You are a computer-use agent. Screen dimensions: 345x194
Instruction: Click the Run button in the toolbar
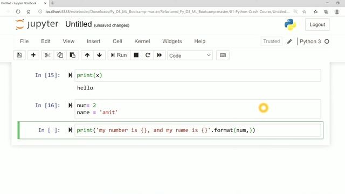point(119,55)
